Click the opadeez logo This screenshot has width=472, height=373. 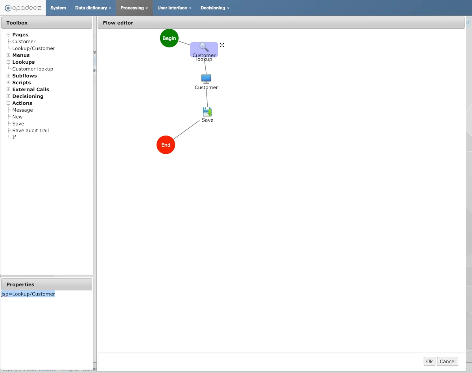[x=22, y=8]
